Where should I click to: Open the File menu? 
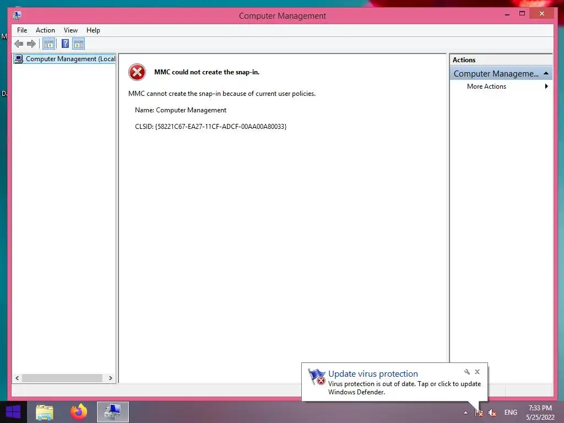[x=22, y=30]
